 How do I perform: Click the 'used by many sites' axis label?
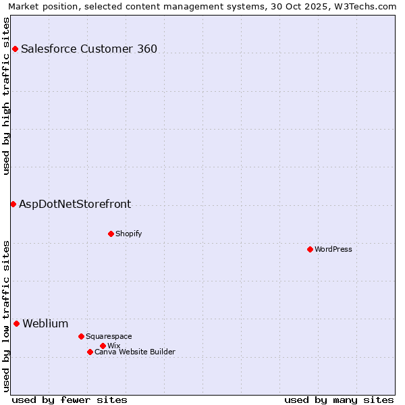339,400
